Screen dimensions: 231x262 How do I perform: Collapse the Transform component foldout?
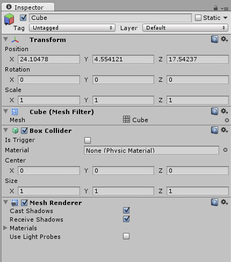6,39
